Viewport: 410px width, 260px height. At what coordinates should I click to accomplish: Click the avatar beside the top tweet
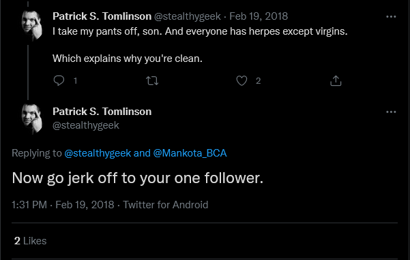click(x=32, y=26)
